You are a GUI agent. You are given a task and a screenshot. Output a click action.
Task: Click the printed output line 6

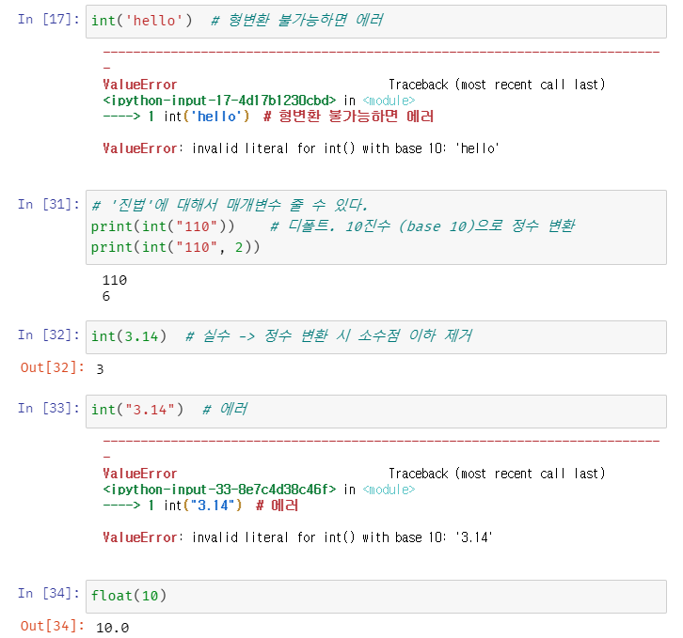(x=106, y=296)
